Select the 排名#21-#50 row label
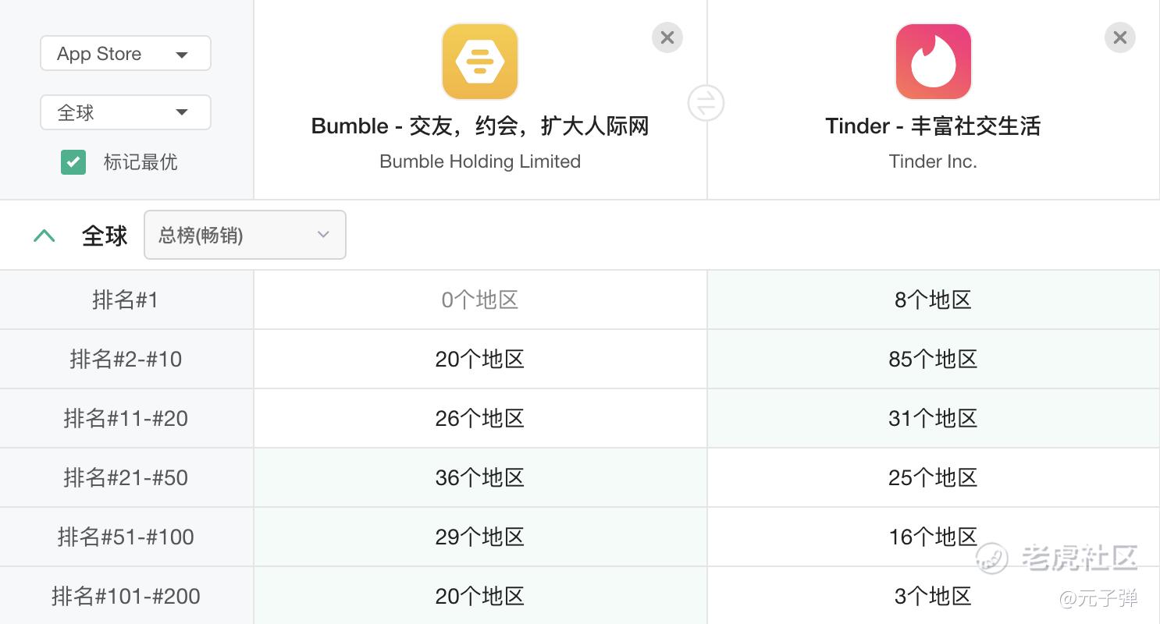Viewport: 1160px width, 624px height. [x=126, y=477]
